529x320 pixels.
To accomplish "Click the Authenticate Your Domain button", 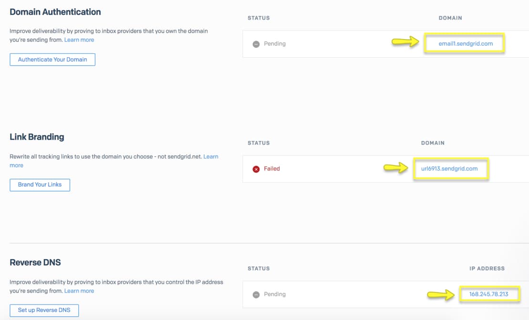I will [52, 59].
